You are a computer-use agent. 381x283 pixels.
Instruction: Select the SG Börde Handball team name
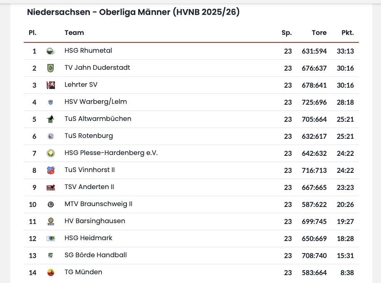96,255
